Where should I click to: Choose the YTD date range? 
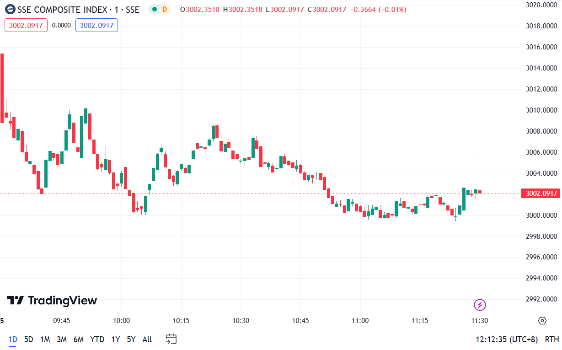coord(97,339)
